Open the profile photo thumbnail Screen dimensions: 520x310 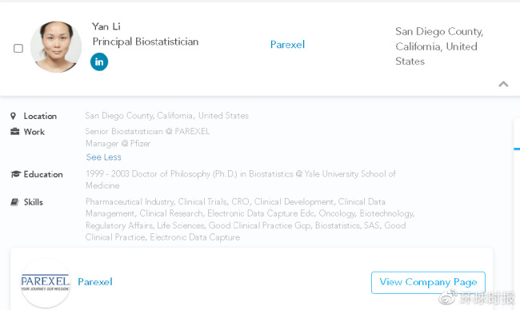(56, 47)
